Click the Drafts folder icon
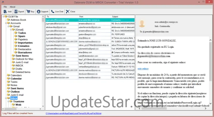Screen dimensions: 214x117 point(13,69)
